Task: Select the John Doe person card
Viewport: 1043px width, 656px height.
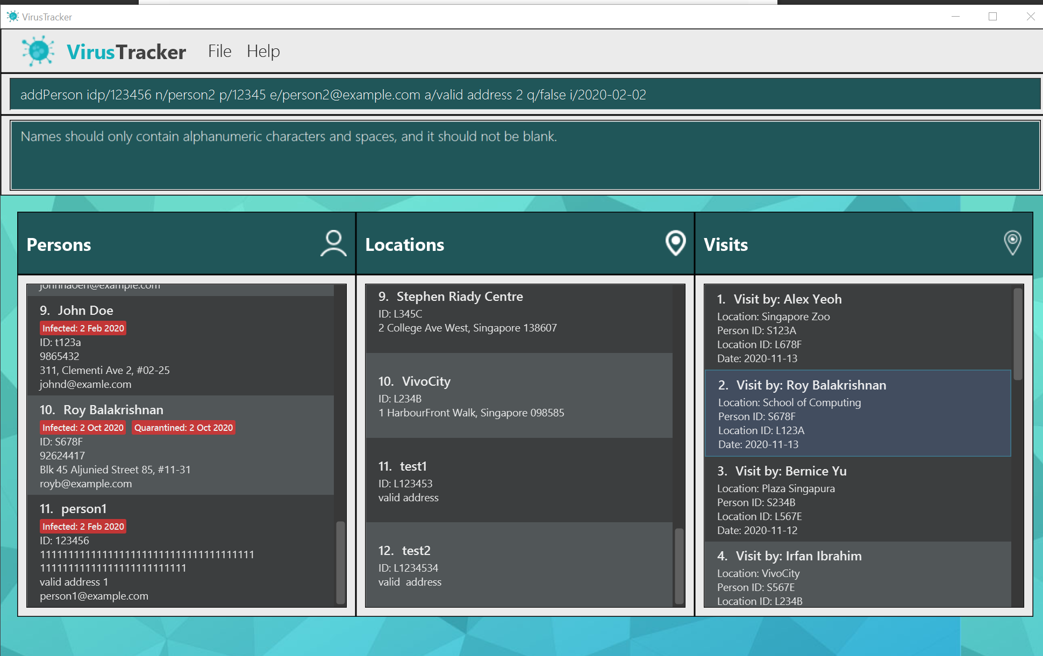Action: 180,347
